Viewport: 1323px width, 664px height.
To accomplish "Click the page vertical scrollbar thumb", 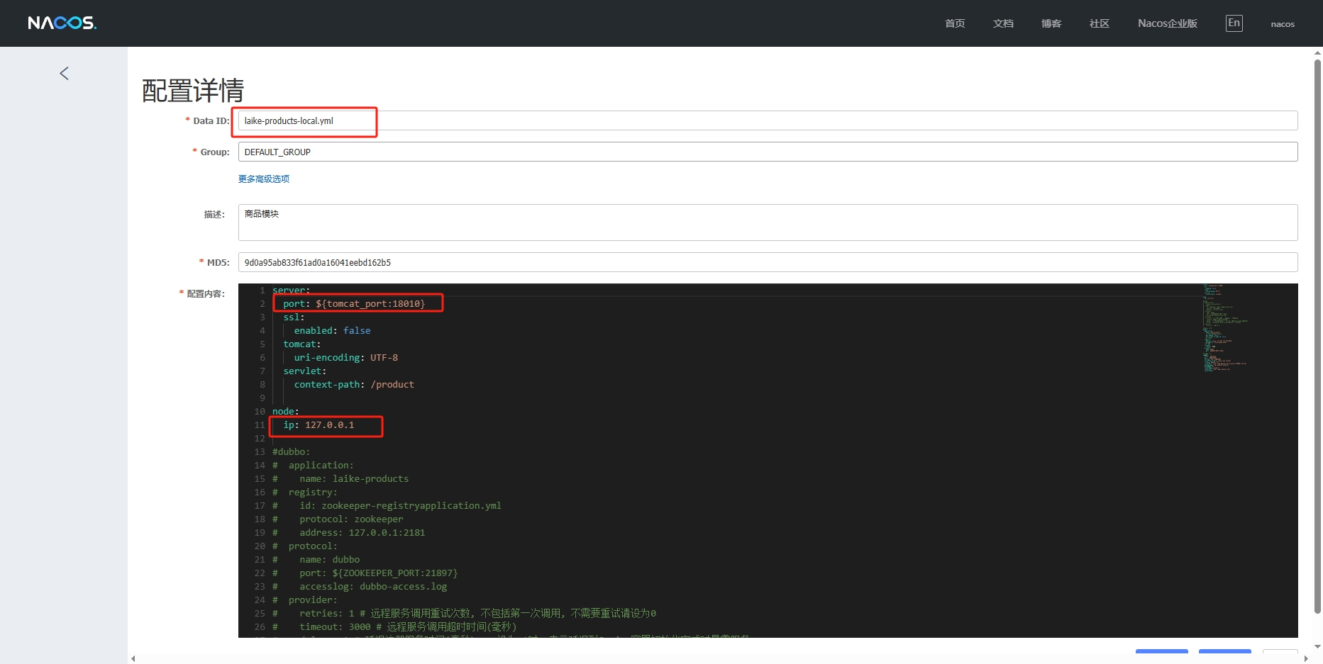I will click(1317, 333).
